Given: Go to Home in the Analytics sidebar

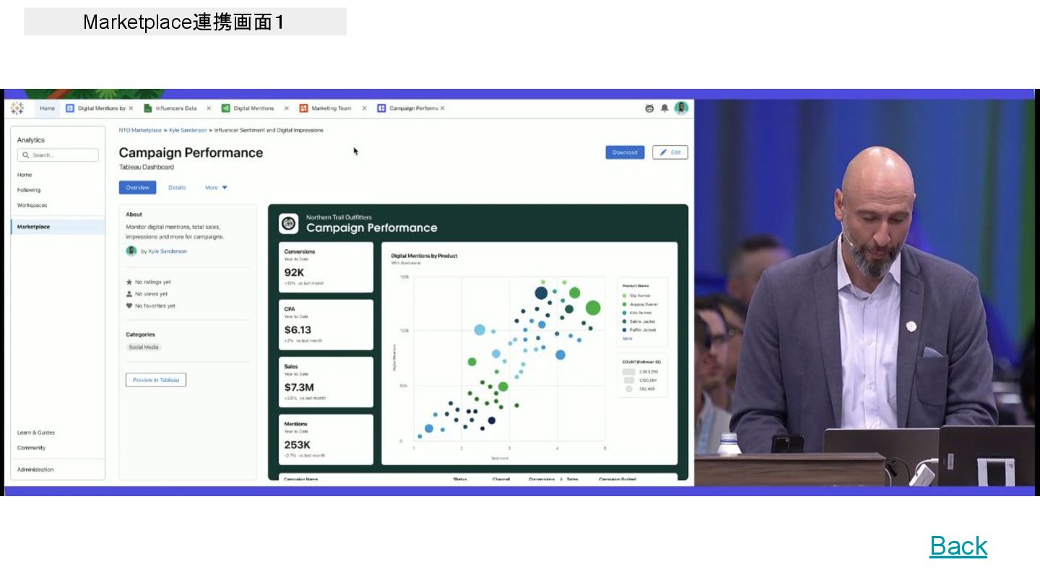Looking at the screenshot, I should (x=25, y=175).
